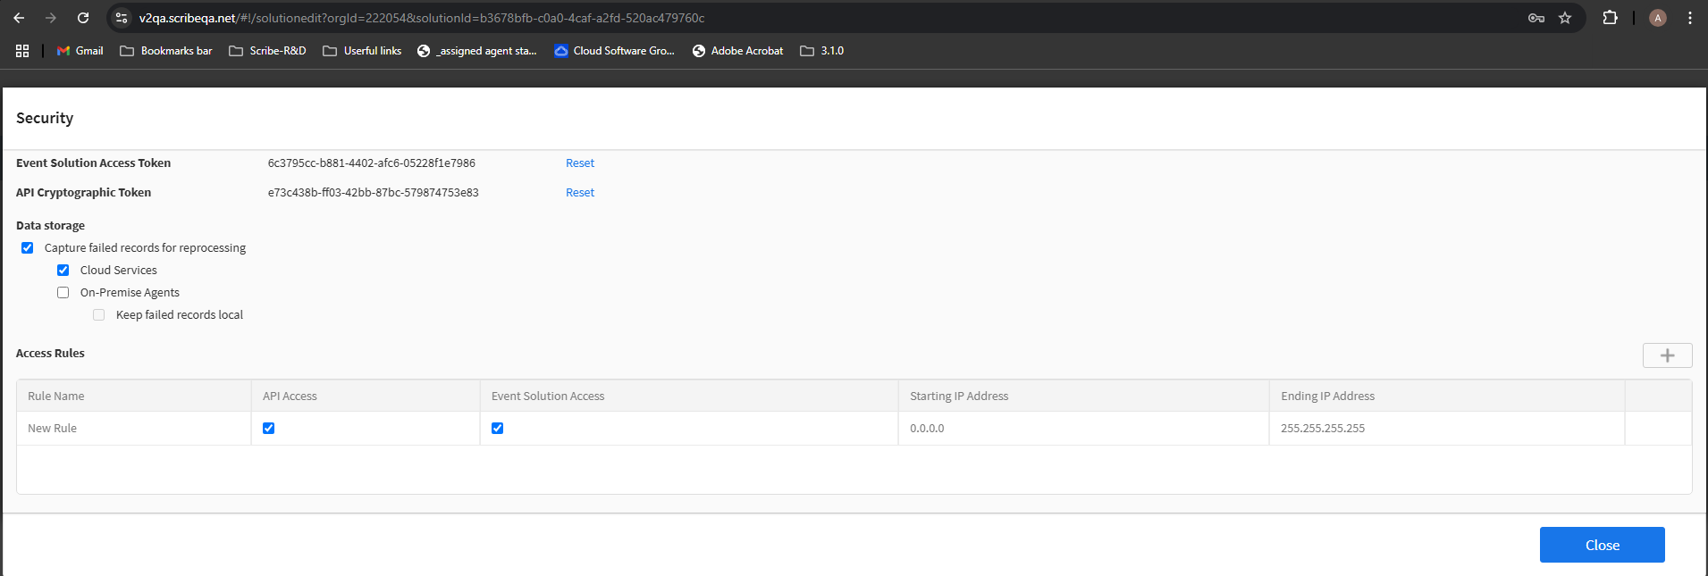The width and height of the screenshot is (1708, 576).
Task: Toggle Keep failed records local checkbox
Action: click(98, 314)
